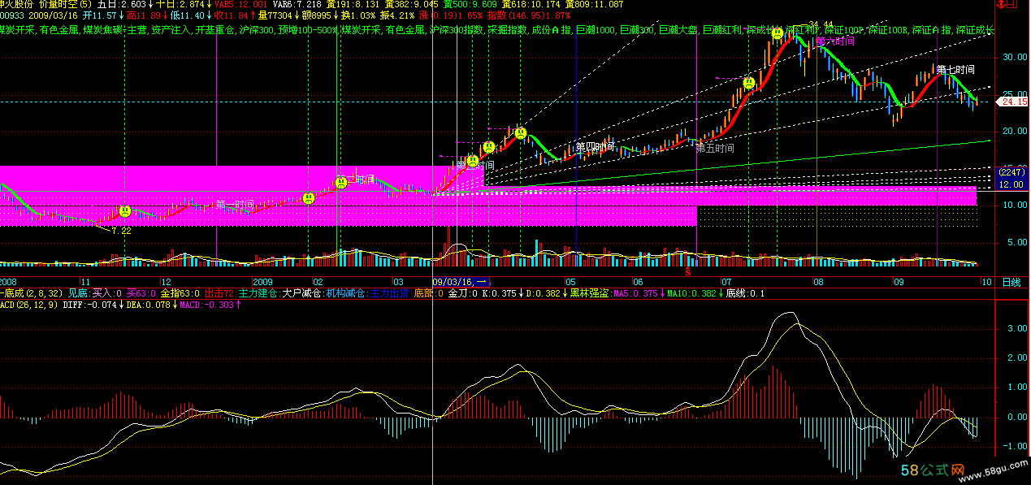Image resolution: width=1031 pixels, height=485 pixels.
Task: Click the 第四时间 label on the chart
Action: click(596, 147)
